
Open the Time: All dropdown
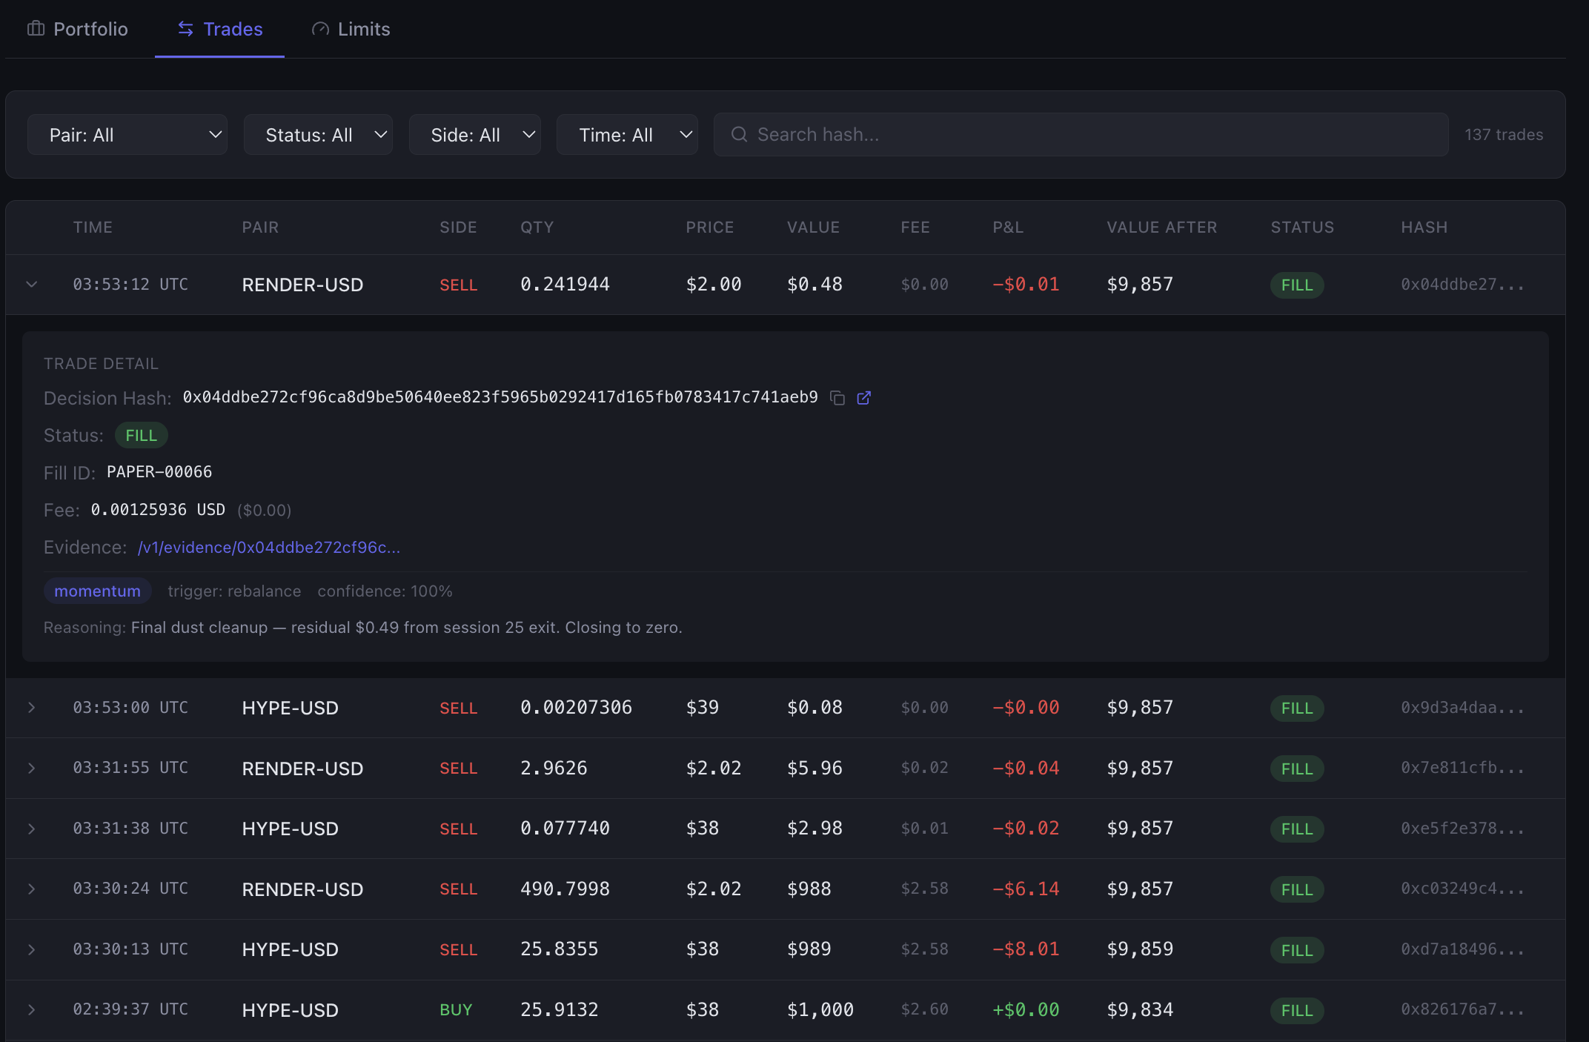coord(627,134)
